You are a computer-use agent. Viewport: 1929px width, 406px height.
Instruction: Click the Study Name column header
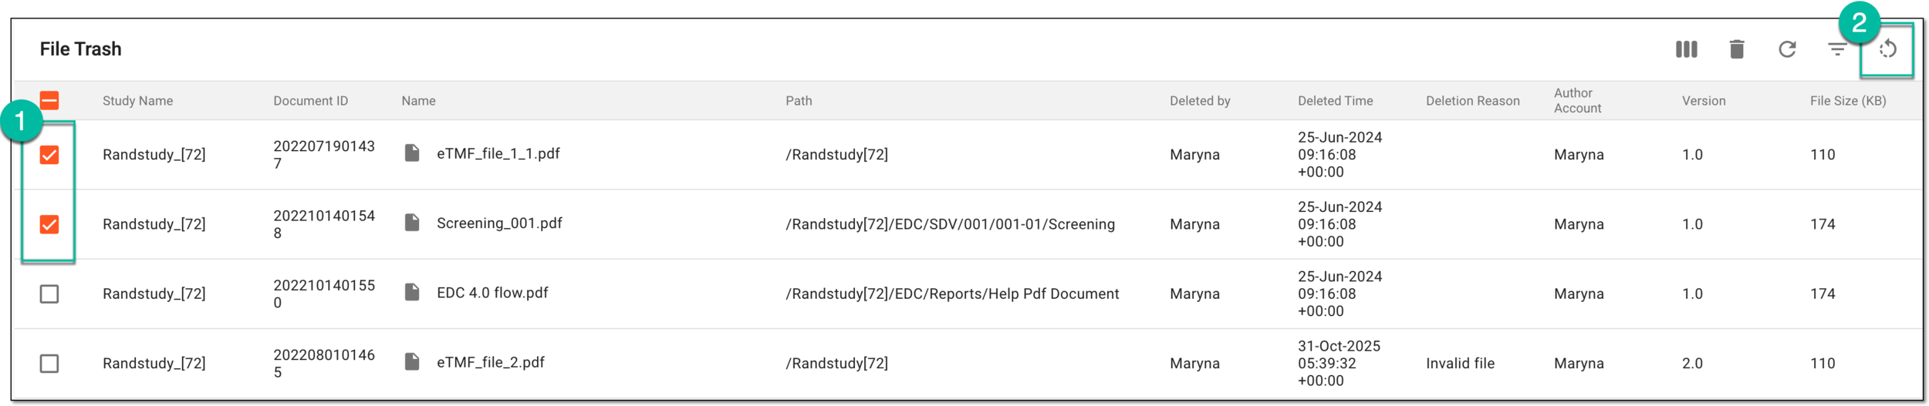(137, 101)
